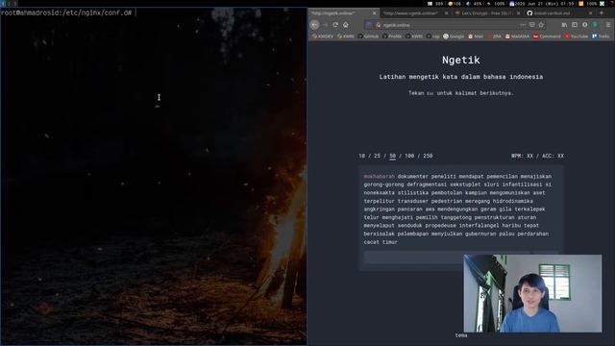Select 100 words option

point(409,156)
